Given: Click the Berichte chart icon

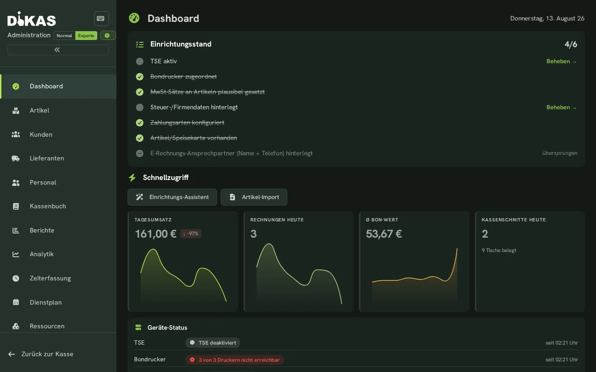Looking at the screenshot, I should (16, 230).
